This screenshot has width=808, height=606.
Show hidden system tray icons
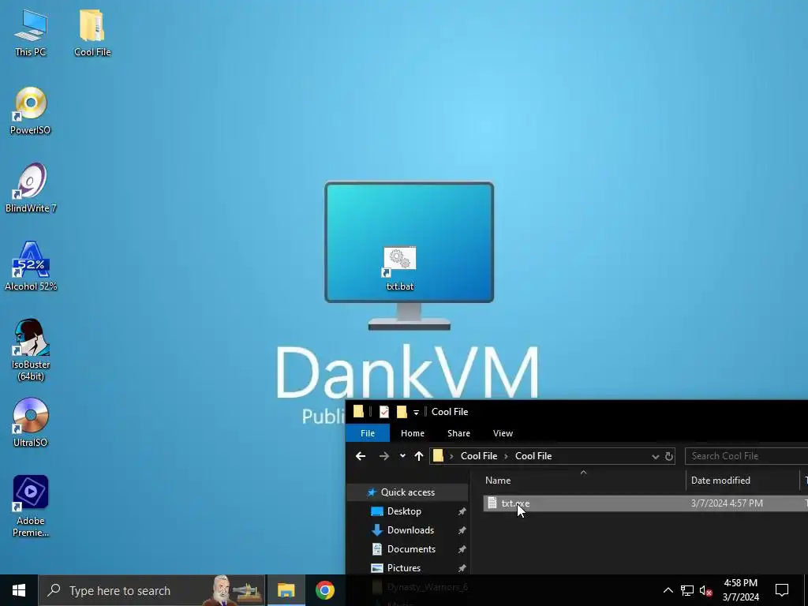(668, 590)
